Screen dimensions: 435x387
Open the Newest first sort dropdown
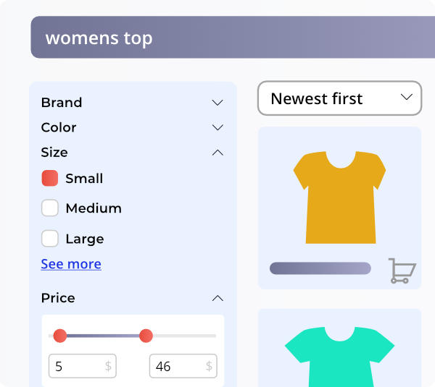tap(339, 98)
